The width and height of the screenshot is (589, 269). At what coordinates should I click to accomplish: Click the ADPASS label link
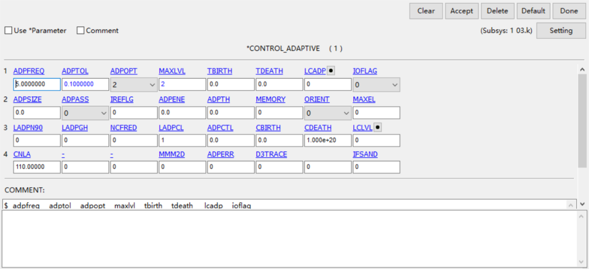(74, 99)
